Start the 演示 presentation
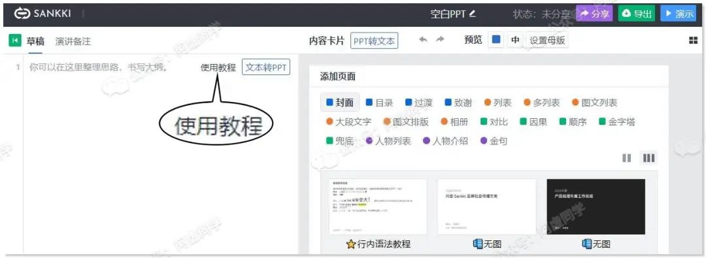706x258 pixels. pos(679,14)
